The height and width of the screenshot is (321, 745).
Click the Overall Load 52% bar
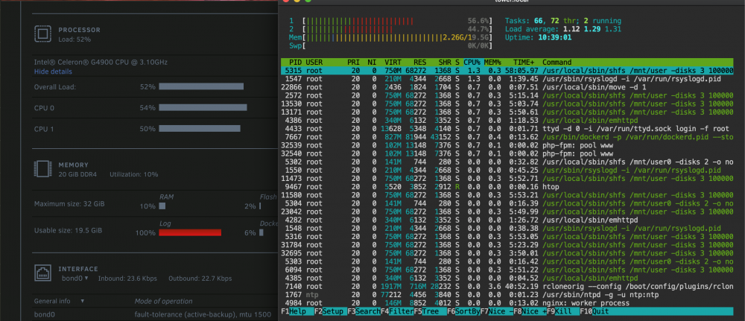201,86
